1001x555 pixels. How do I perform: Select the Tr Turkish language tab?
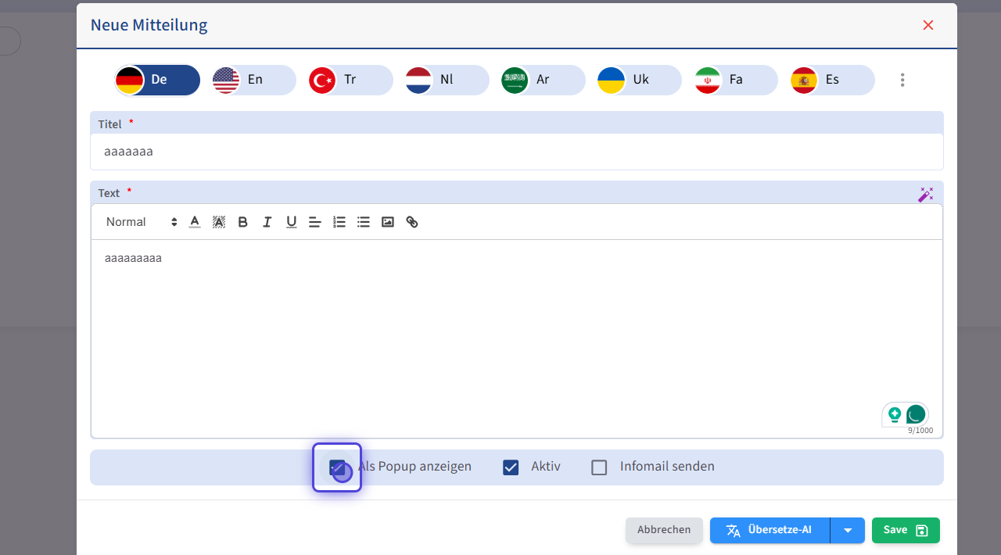pyautogui.click(x=350, y=80)
